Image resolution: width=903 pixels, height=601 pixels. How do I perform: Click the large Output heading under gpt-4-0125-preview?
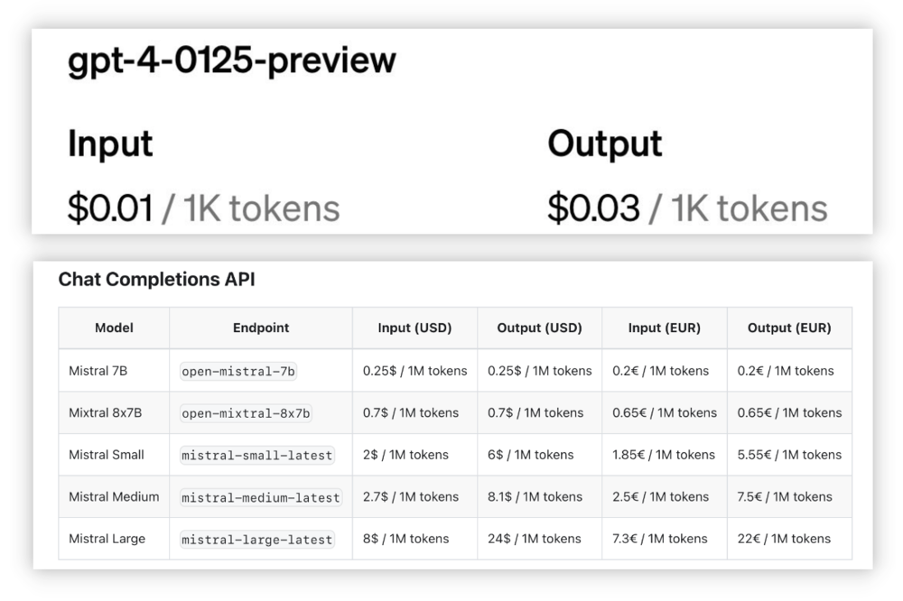coord(605,143)
